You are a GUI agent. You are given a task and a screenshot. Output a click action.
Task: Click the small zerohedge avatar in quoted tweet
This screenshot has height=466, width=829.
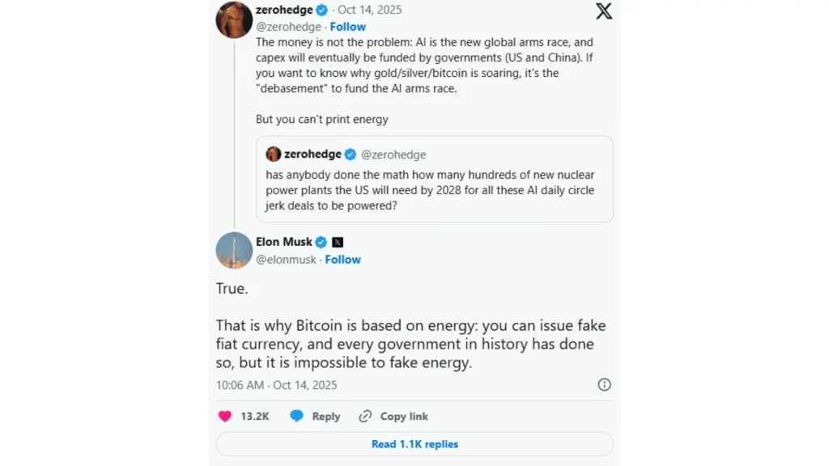(273, 155)
